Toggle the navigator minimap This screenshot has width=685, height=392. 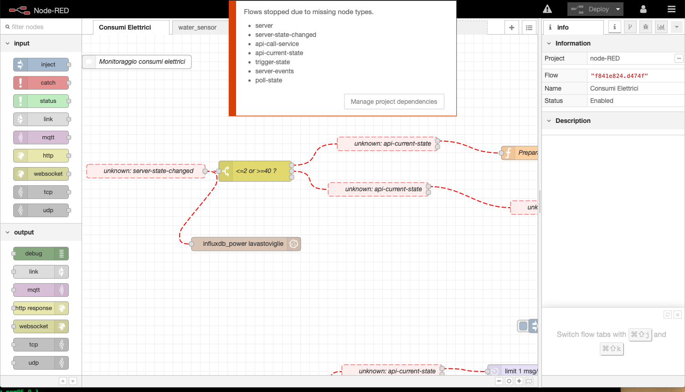[529, 381]
